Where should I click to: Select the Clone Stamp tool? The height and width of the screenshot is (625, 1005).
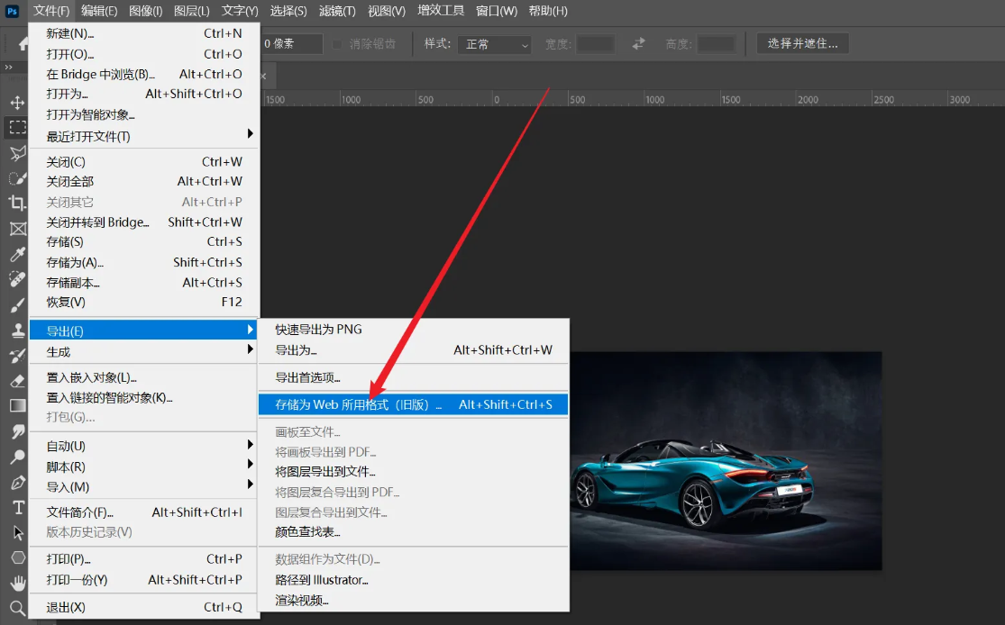pyautogui.click(x=17, y=331)
